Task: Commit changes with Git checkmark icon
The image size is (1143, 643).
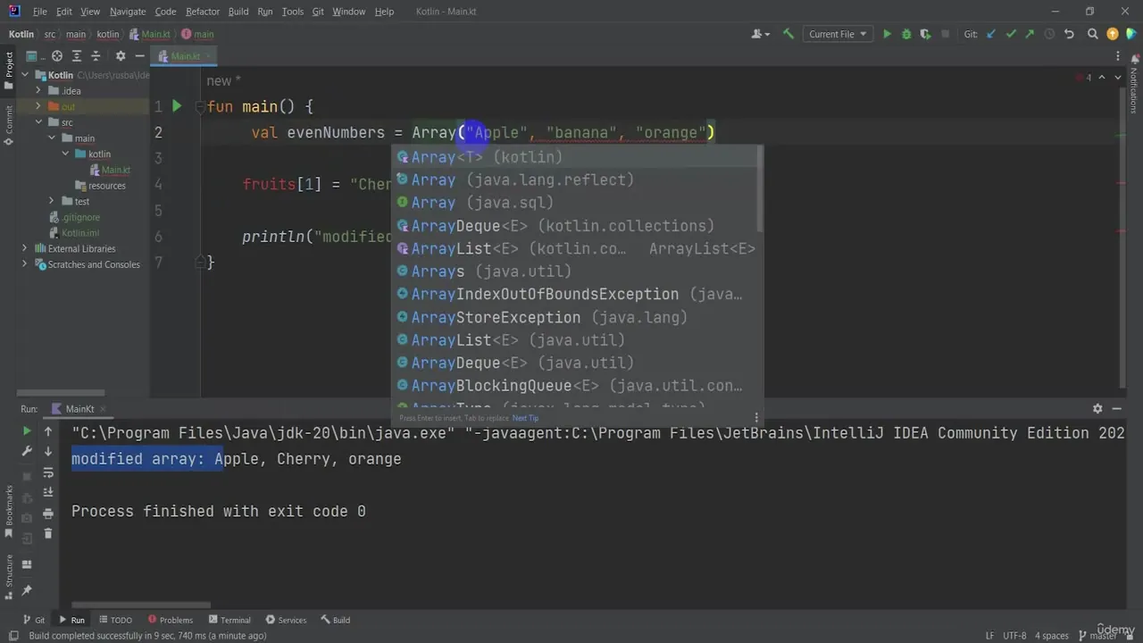Action: [x=1011, y=34]
